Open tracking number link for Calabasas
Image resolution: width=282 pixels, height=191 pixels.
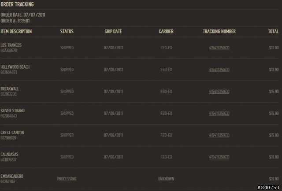(219, 157)
